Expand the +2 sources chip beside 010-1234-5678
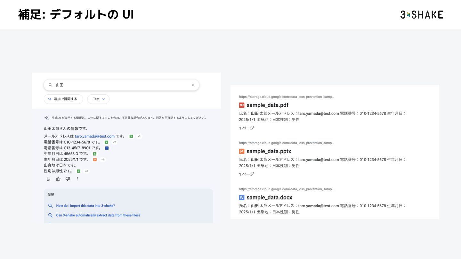 (114, 142)
